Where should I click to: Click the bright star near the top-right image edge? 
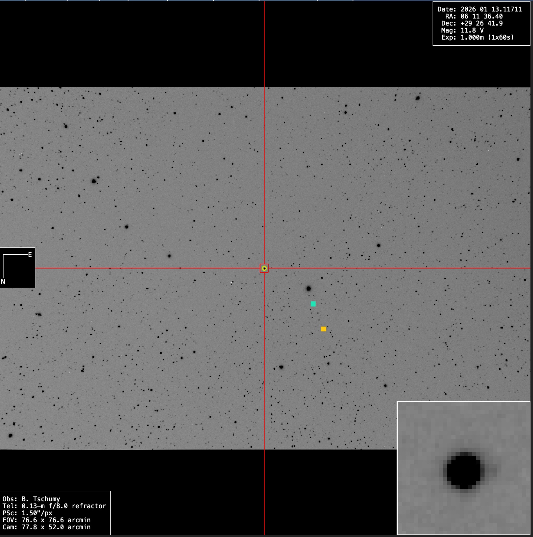pos(418,98)
